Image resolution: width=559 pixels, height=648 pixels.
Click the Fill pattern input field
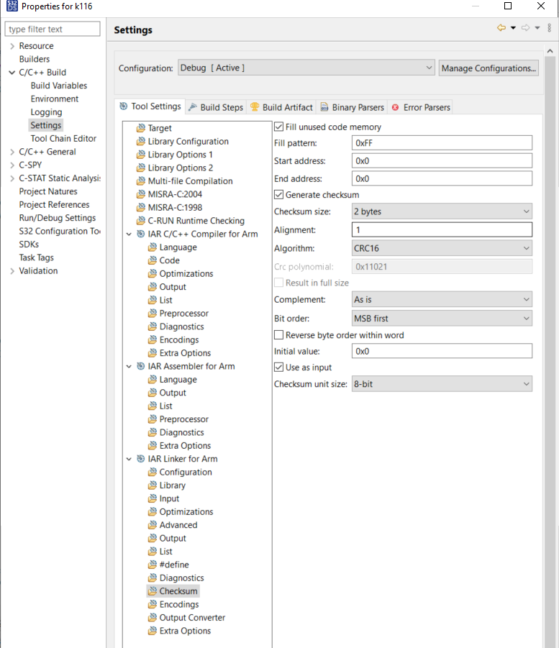(x=442, y=142)
